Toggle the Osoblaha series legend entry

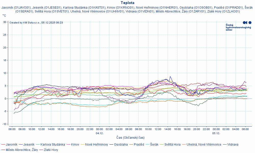tap(121, 145)
